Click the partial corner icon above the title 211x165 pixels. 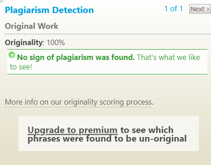(1, 1)
